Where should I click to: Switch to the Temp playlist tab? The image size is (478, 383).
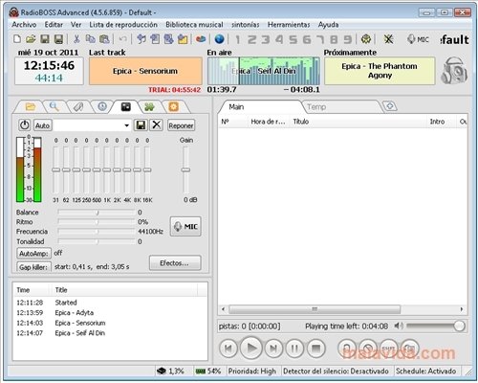pyautogui.click(x=341, y=107)
